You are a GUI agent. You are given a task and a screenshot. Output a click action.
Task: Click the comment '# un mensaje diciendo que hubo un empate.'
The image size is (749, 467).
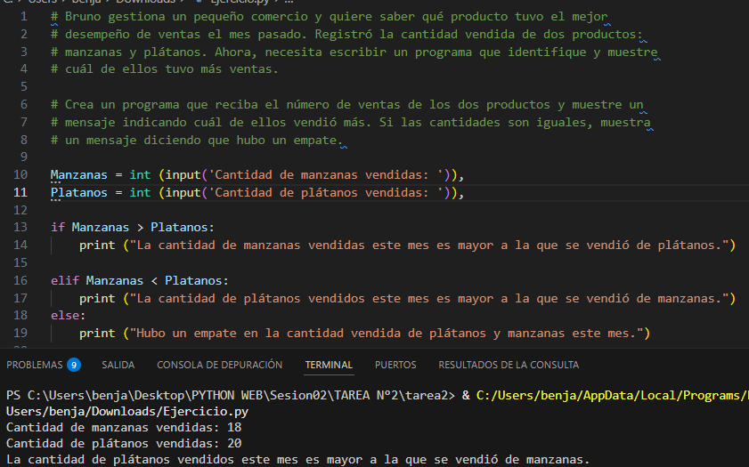pos(197,140)
